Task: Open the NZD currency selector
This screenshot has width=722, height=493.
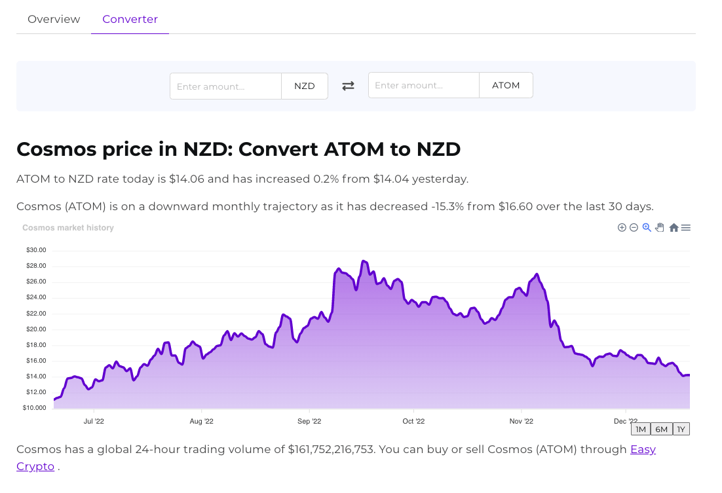Action: 304,86
